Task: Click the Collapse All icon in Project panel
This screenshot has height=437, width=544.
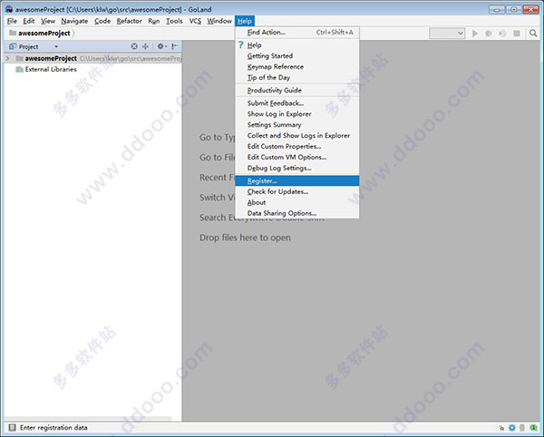Action: coord(146,46)
